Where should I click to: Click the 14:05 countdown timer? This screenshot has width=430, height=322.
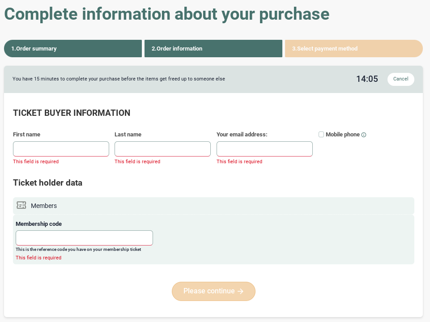[x=367, y=79]
